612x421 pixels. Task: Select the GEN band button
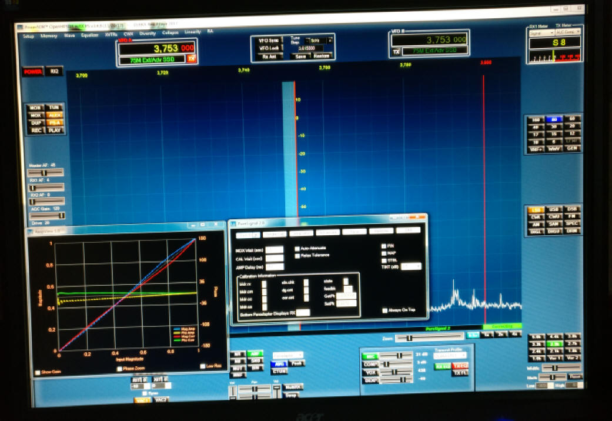click(572, 148)
